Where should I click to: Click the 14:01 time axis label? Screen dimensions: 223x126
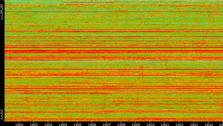[x=19, y=124]
